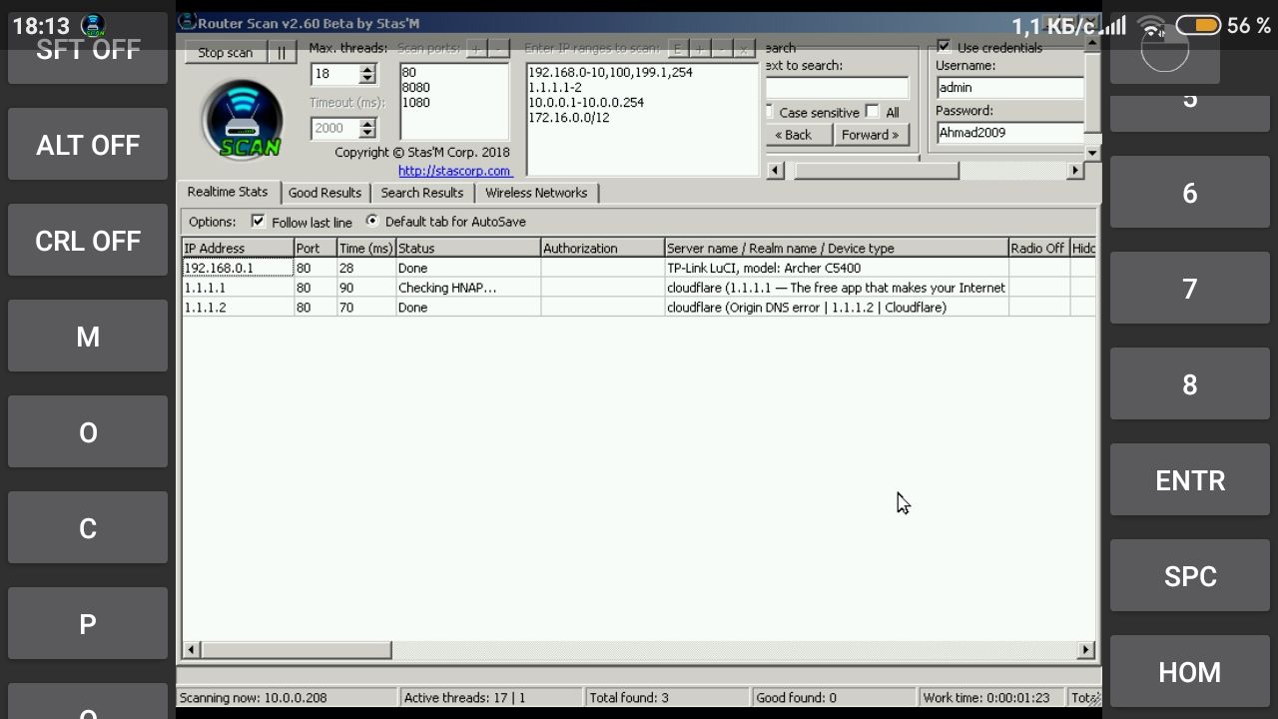Click the Max. threads spinner arrows
Image resolution: width=1278 pixels, height=719 pixels.
pos(367,74)
